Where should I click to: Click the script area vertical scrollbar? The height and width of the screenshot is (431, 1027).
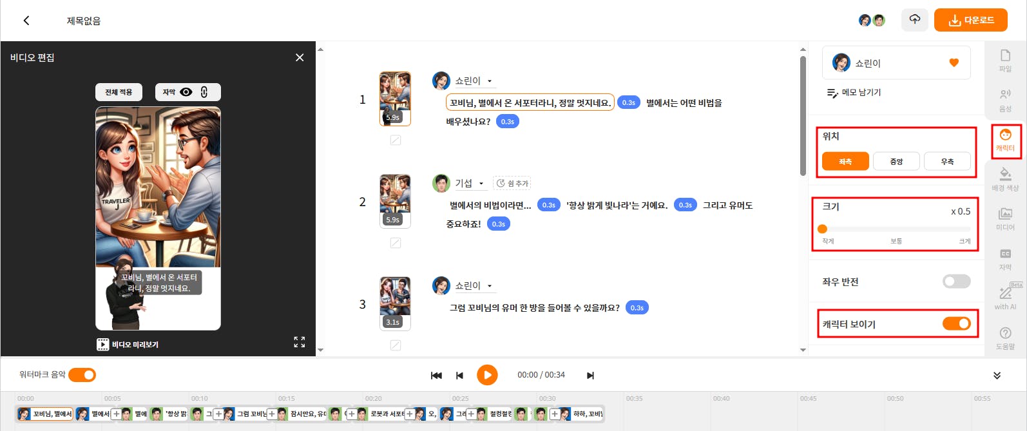pyautogui.click(x=803, y=116)
